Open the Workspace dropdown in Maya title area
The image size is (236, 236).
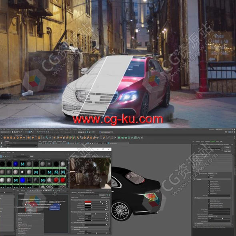point(225,130)
